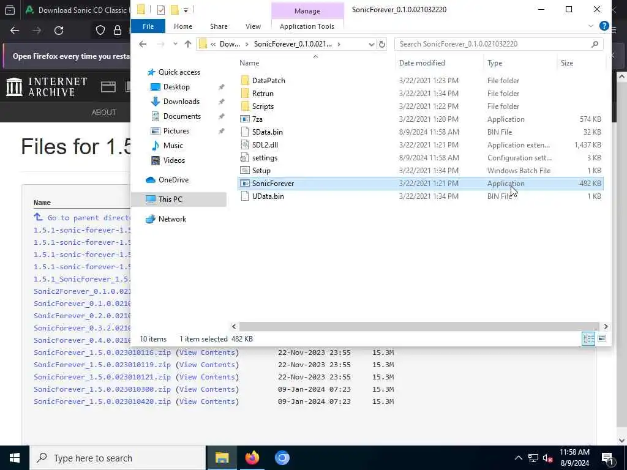View contents of SonicForever_1.5.0.023010420.zip
The width and height of the screenshot is (627, 470).
click(x=207, y=401)
